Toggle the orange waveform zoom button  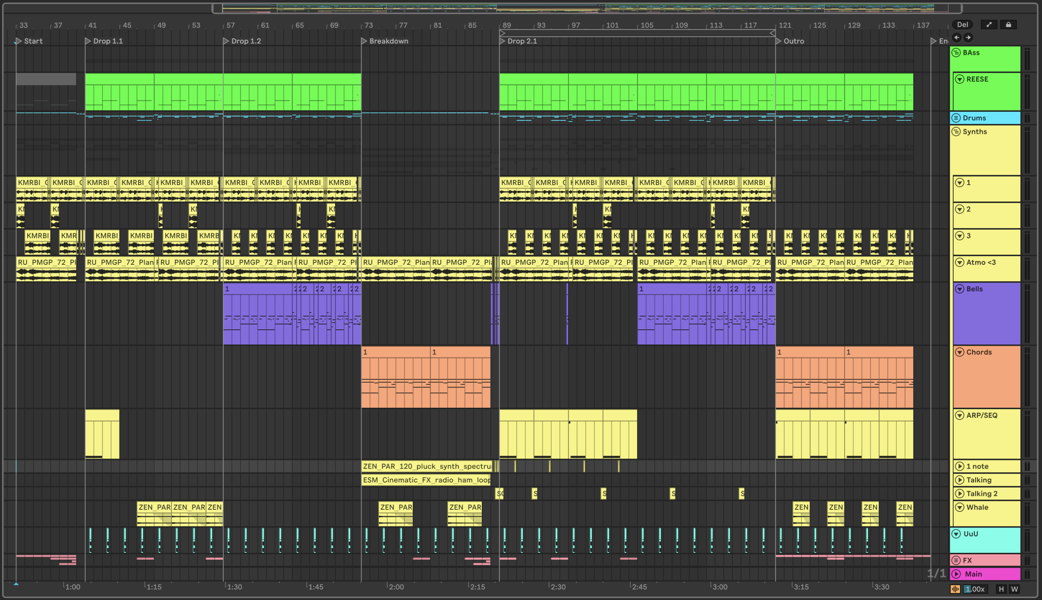(x=955, y=589)
